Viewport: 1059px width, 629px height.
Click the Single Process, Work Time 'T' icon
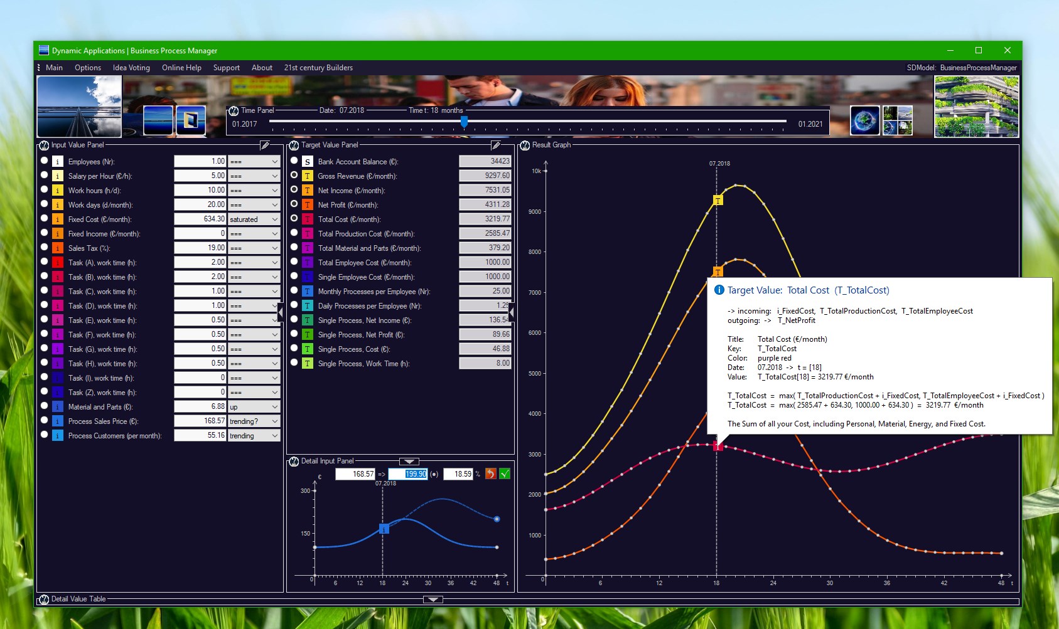coord(308,364)
